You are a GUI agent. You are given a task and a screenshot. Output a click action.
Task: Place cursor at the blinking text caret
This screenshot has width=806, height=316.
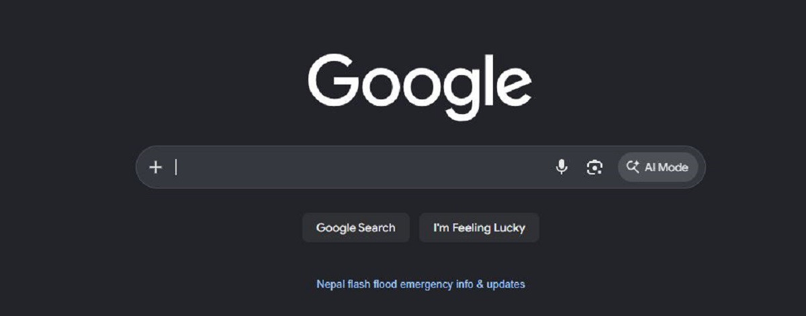pyautogui.click(x=176, y=167)
